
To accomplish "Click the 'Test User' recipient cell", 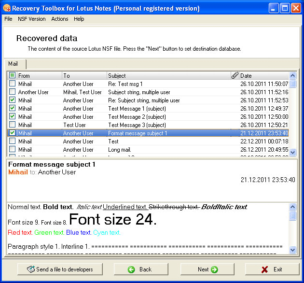I will click(x=74, y=125).
